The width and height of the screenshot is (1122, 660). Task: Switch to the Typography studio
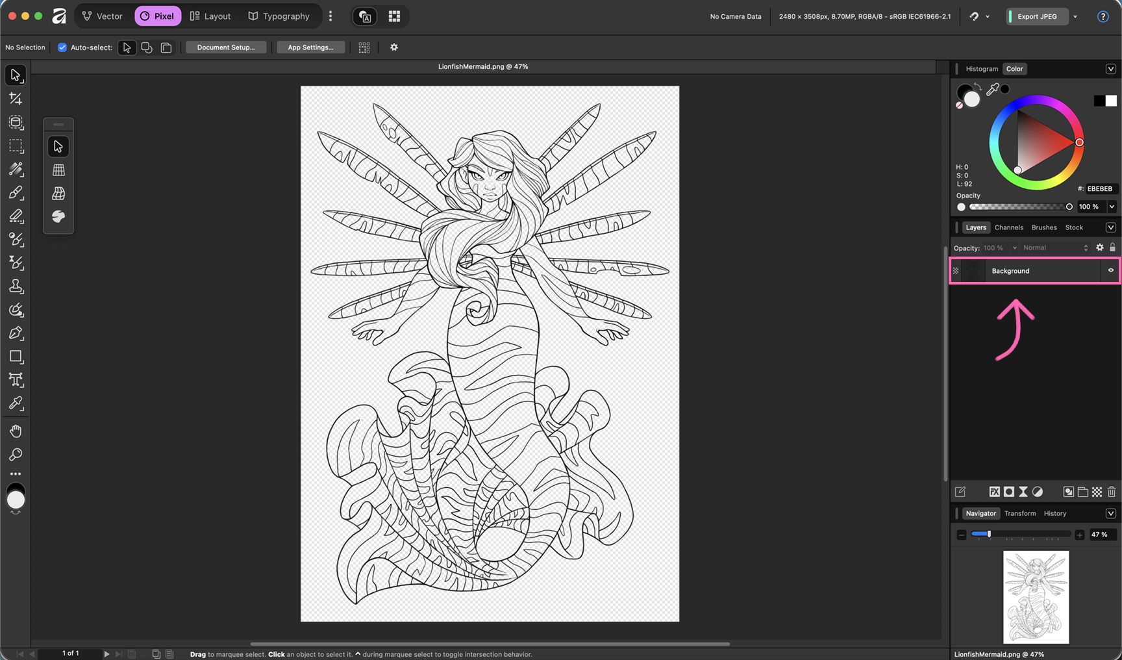(x=279, y=16)
